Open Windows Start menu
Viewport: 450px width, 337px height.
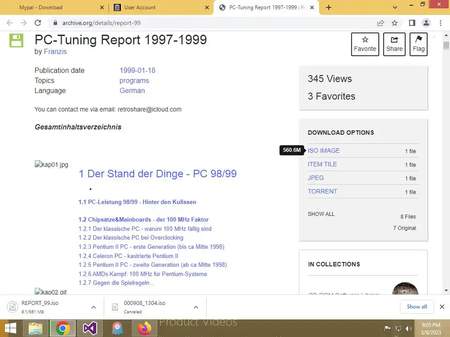(x=11, y=328)
